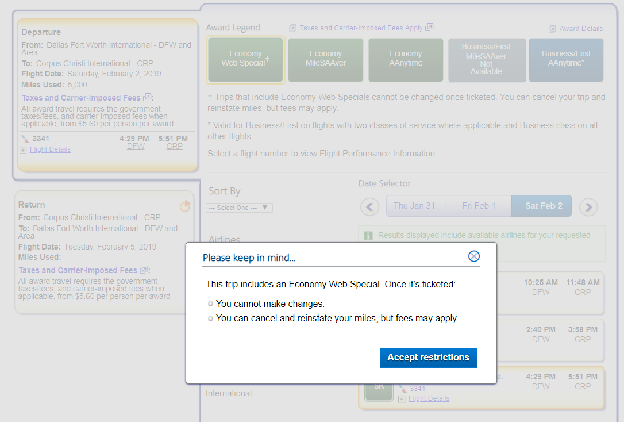Open the Award Details link
Viewport: 624px width, 422px height.
tap(580, 29)
